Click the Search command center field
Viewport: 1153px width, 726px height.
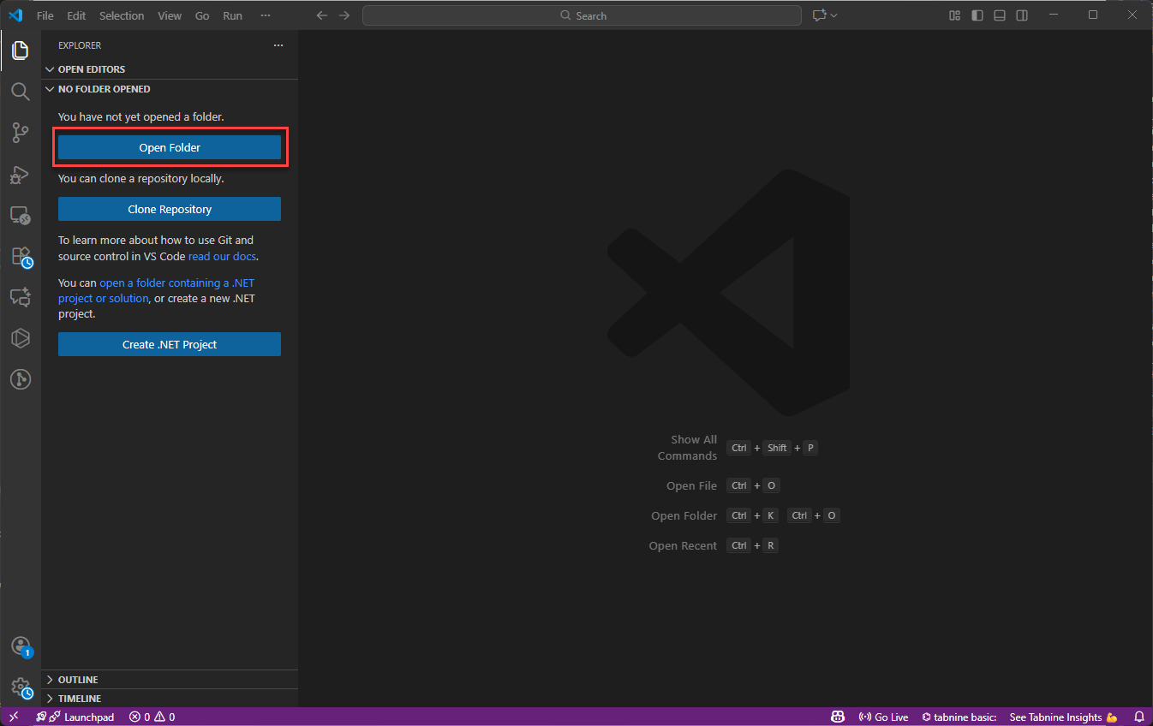(x=582, y=15)
